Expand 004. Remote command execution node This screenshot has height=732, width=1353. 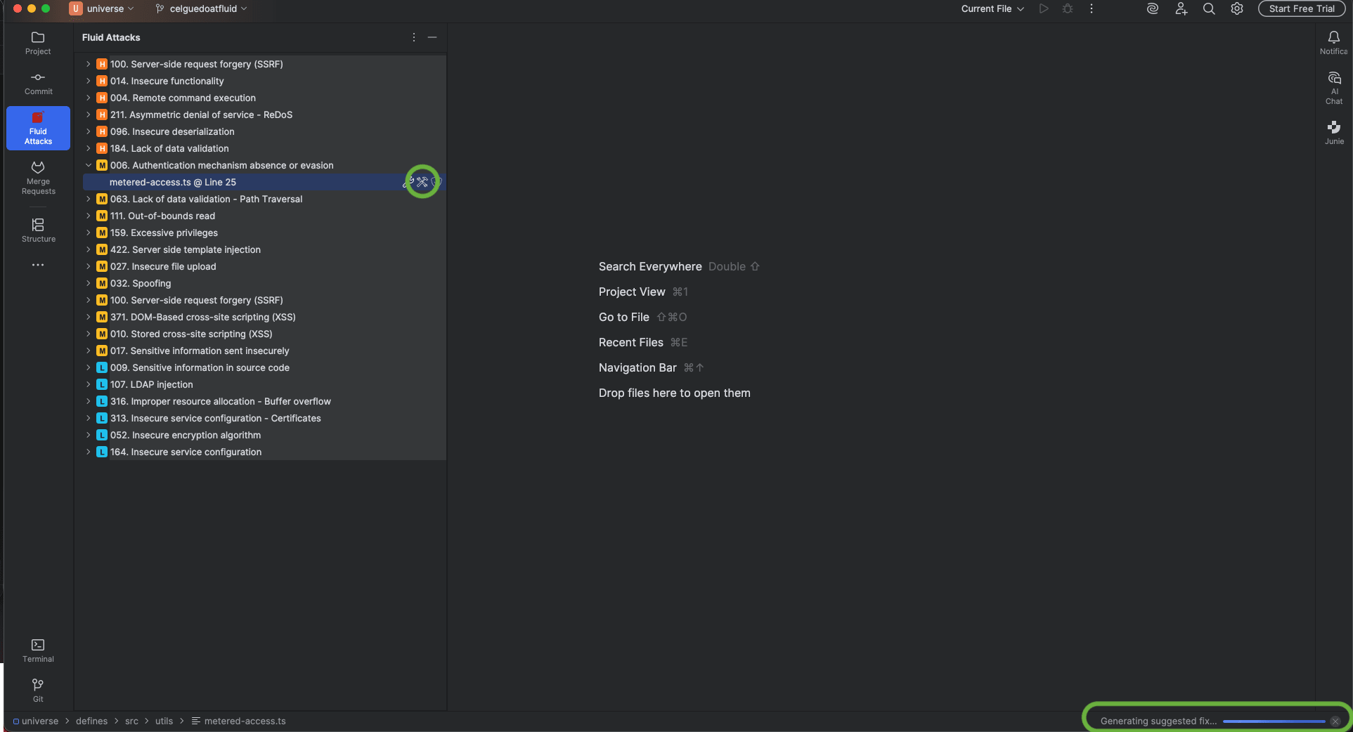click(x=89, y=98)
